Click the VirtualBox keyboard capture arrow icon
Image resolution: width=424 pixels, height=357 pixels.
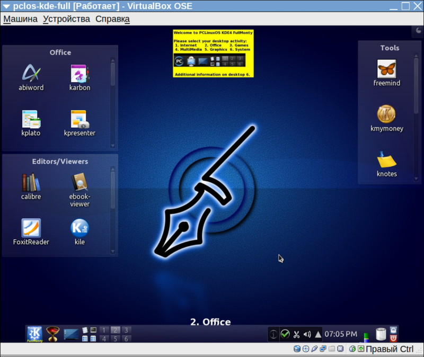tap(361, 349)
